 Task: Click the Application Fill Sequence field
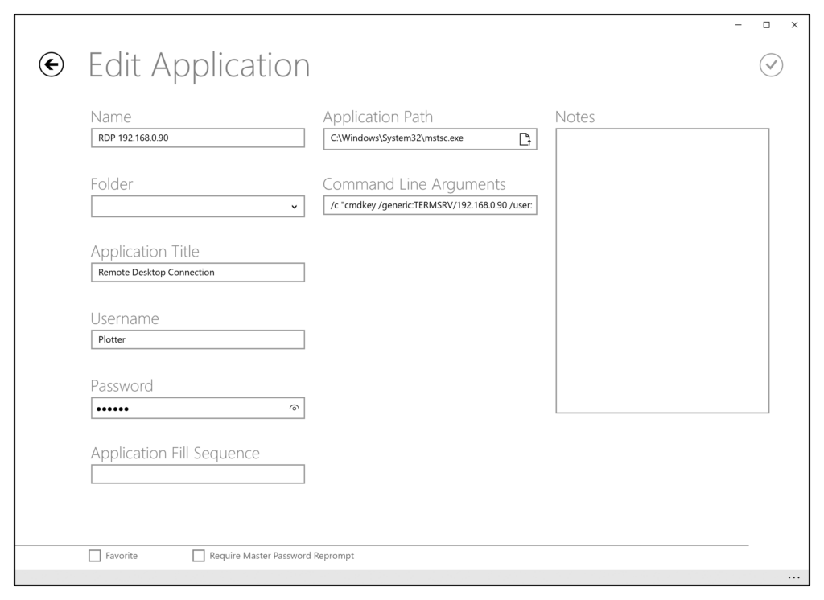(197, 475)
